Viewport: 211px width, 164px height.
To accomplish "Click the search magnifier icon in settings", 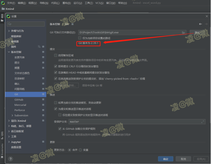I will [x=9, y=24].
